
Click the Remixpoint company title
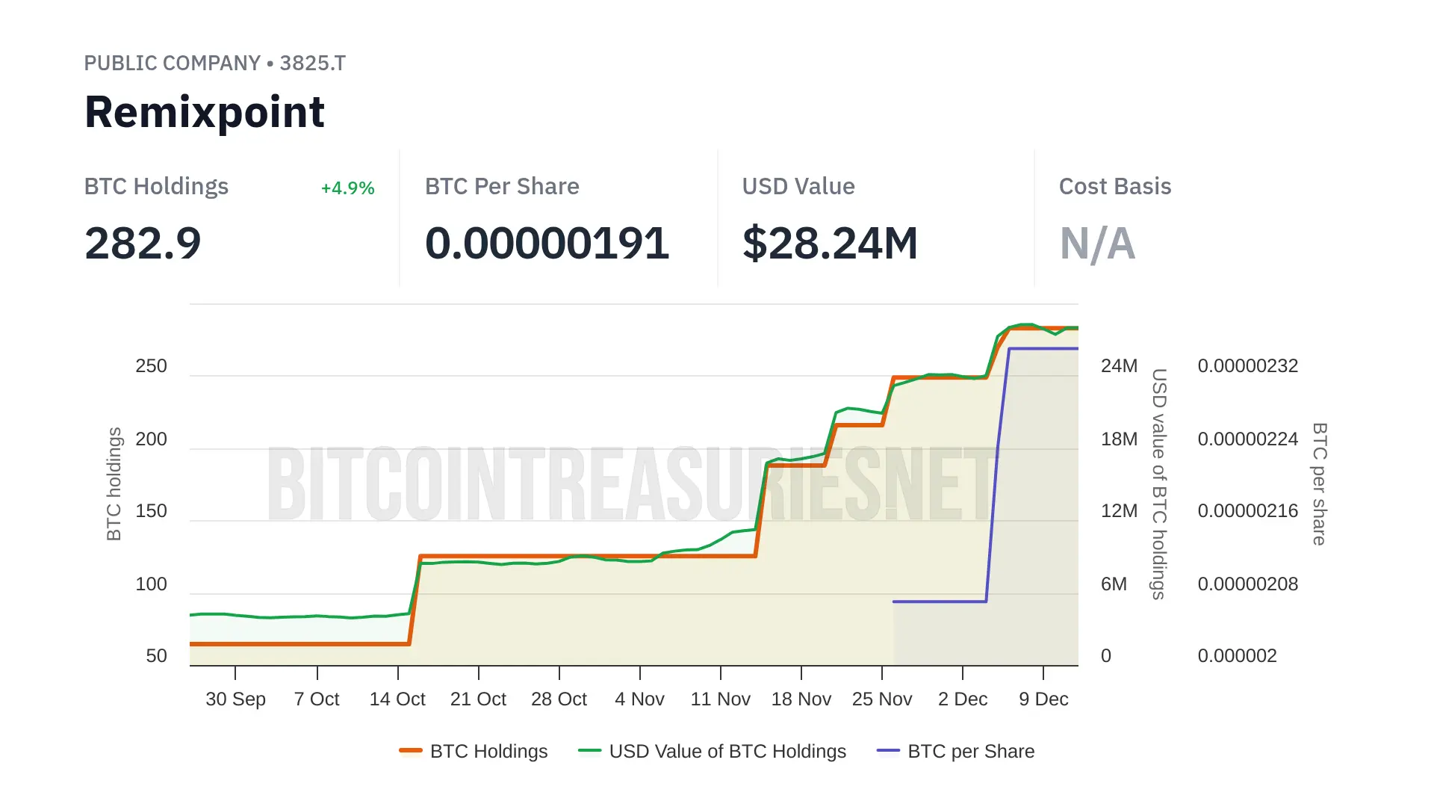[x=205, y=112]
